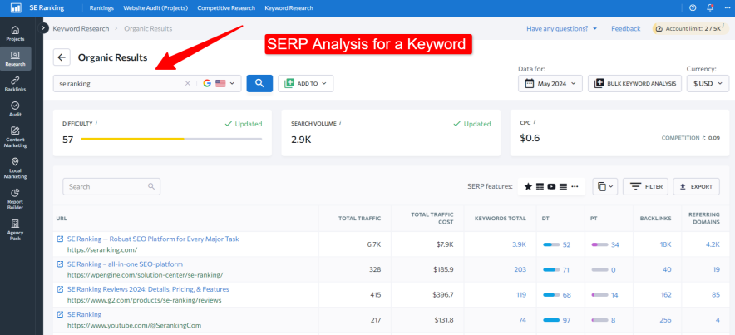Open Rankings in the top menu
Image resolution: width=735 pixels, height=335 pixels.
click(101, 8)
